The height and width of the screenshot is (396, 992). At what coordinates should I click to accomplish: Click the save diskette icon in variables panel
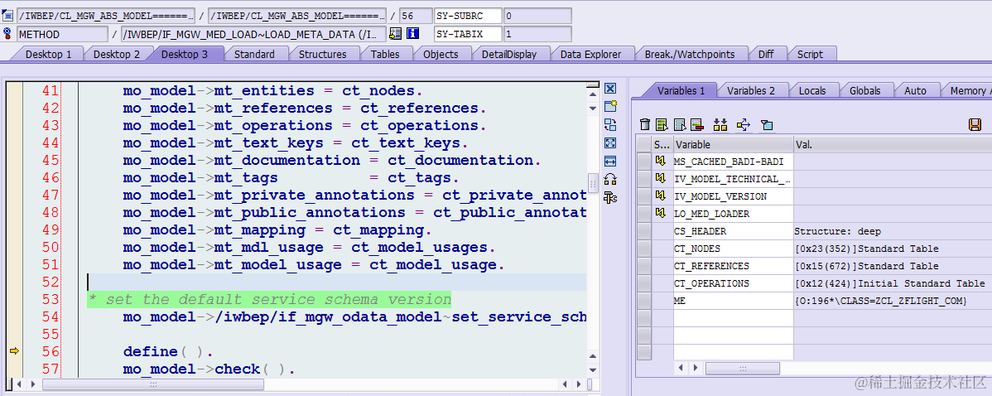[975, 124]
